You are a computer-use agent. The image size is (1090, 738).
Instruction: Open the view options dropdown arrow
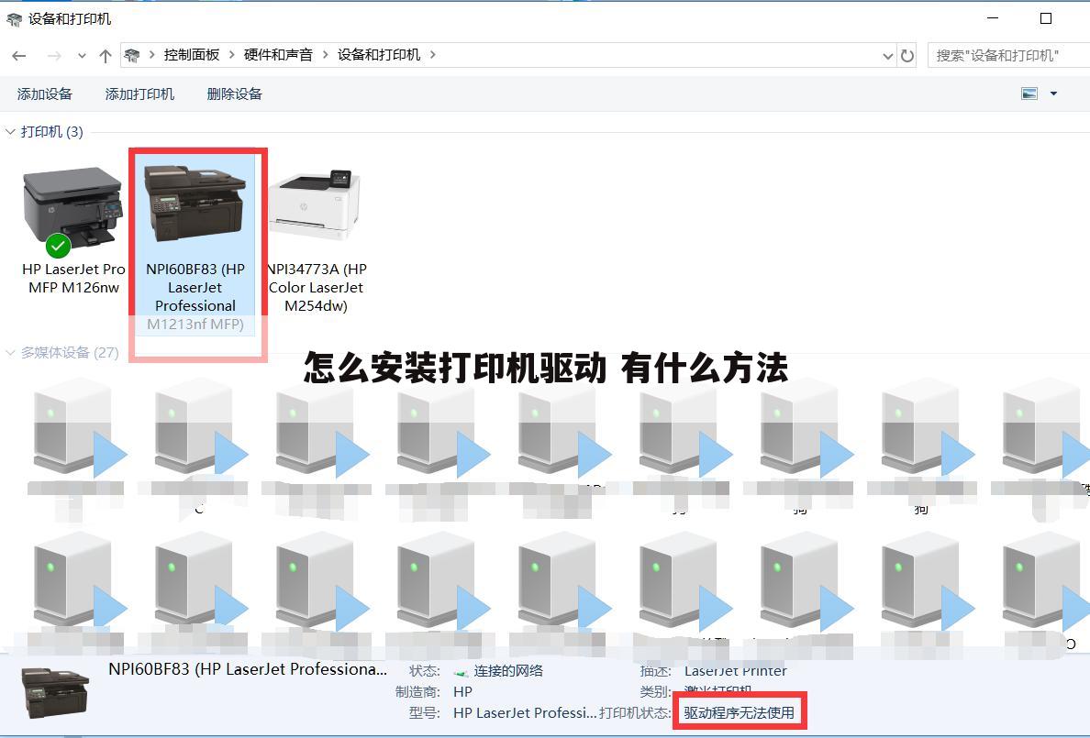[1054, 94]
